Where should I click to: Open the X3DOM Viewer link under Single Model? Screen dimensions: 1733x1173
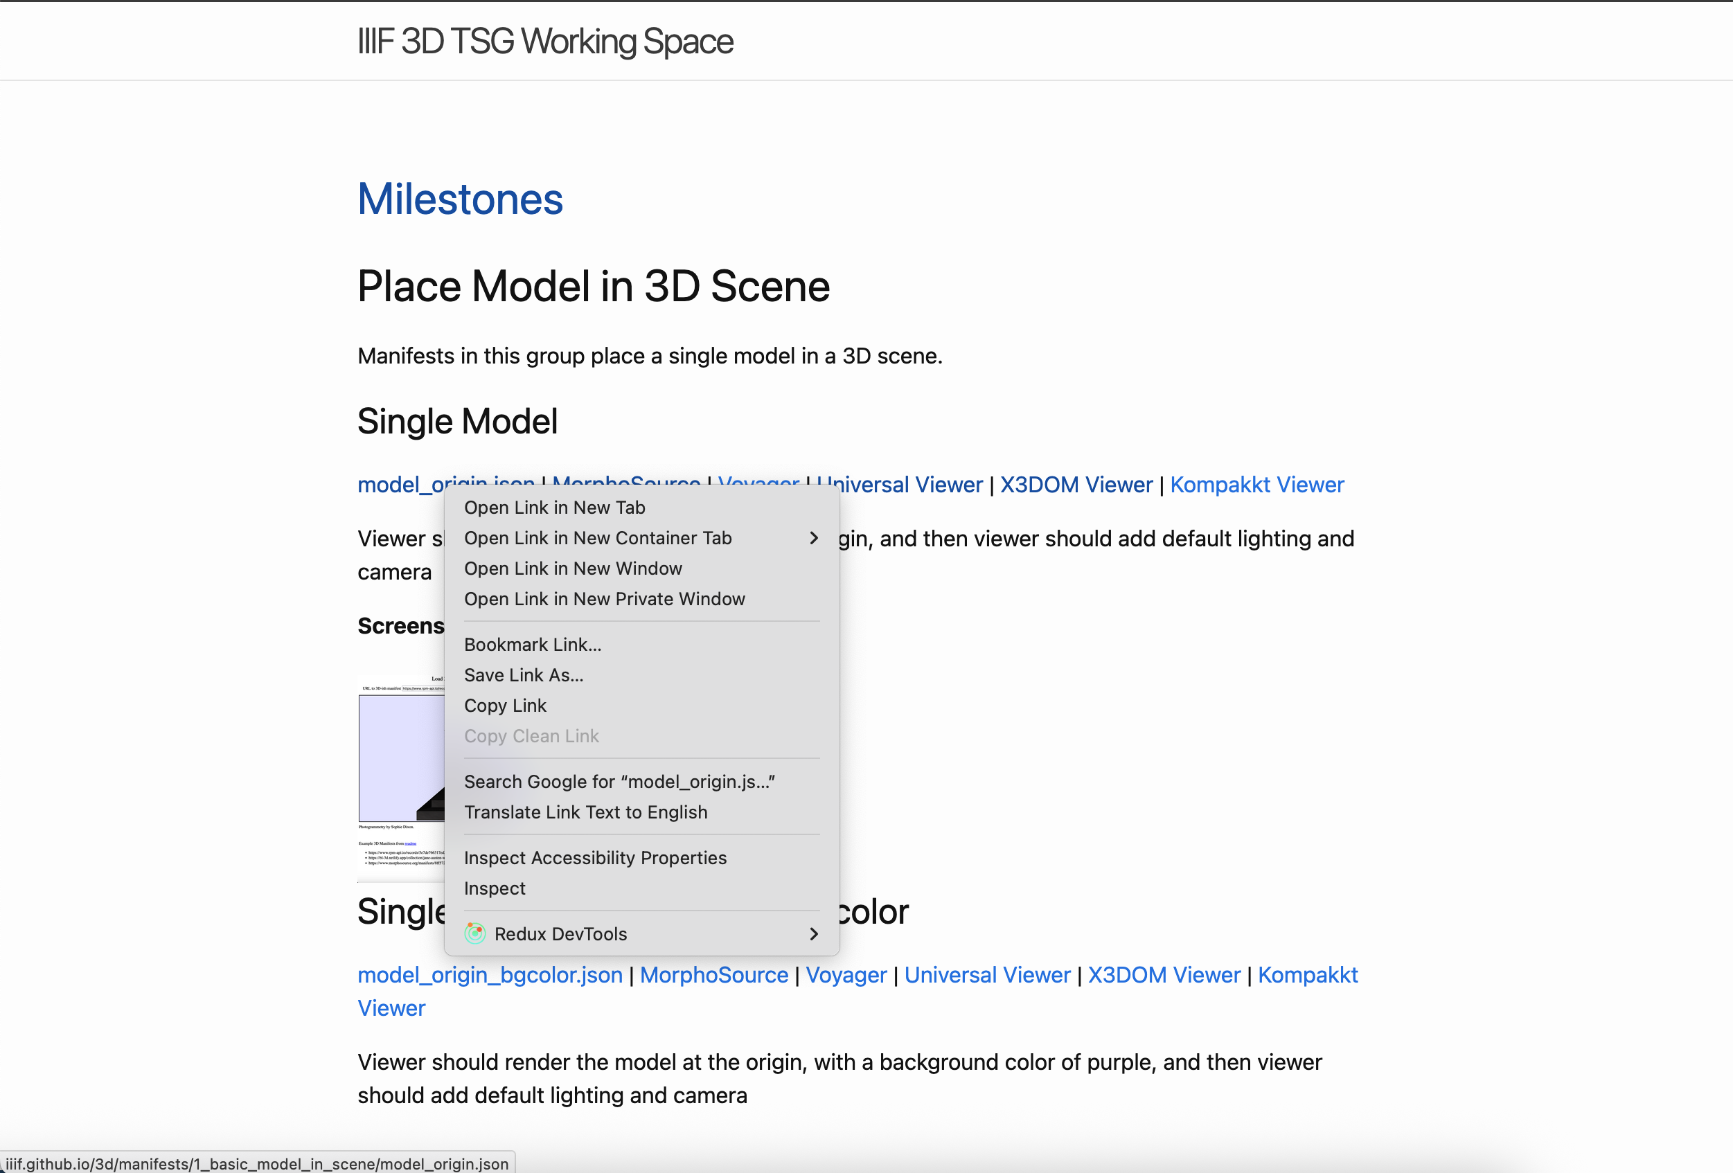point(1076,485)
